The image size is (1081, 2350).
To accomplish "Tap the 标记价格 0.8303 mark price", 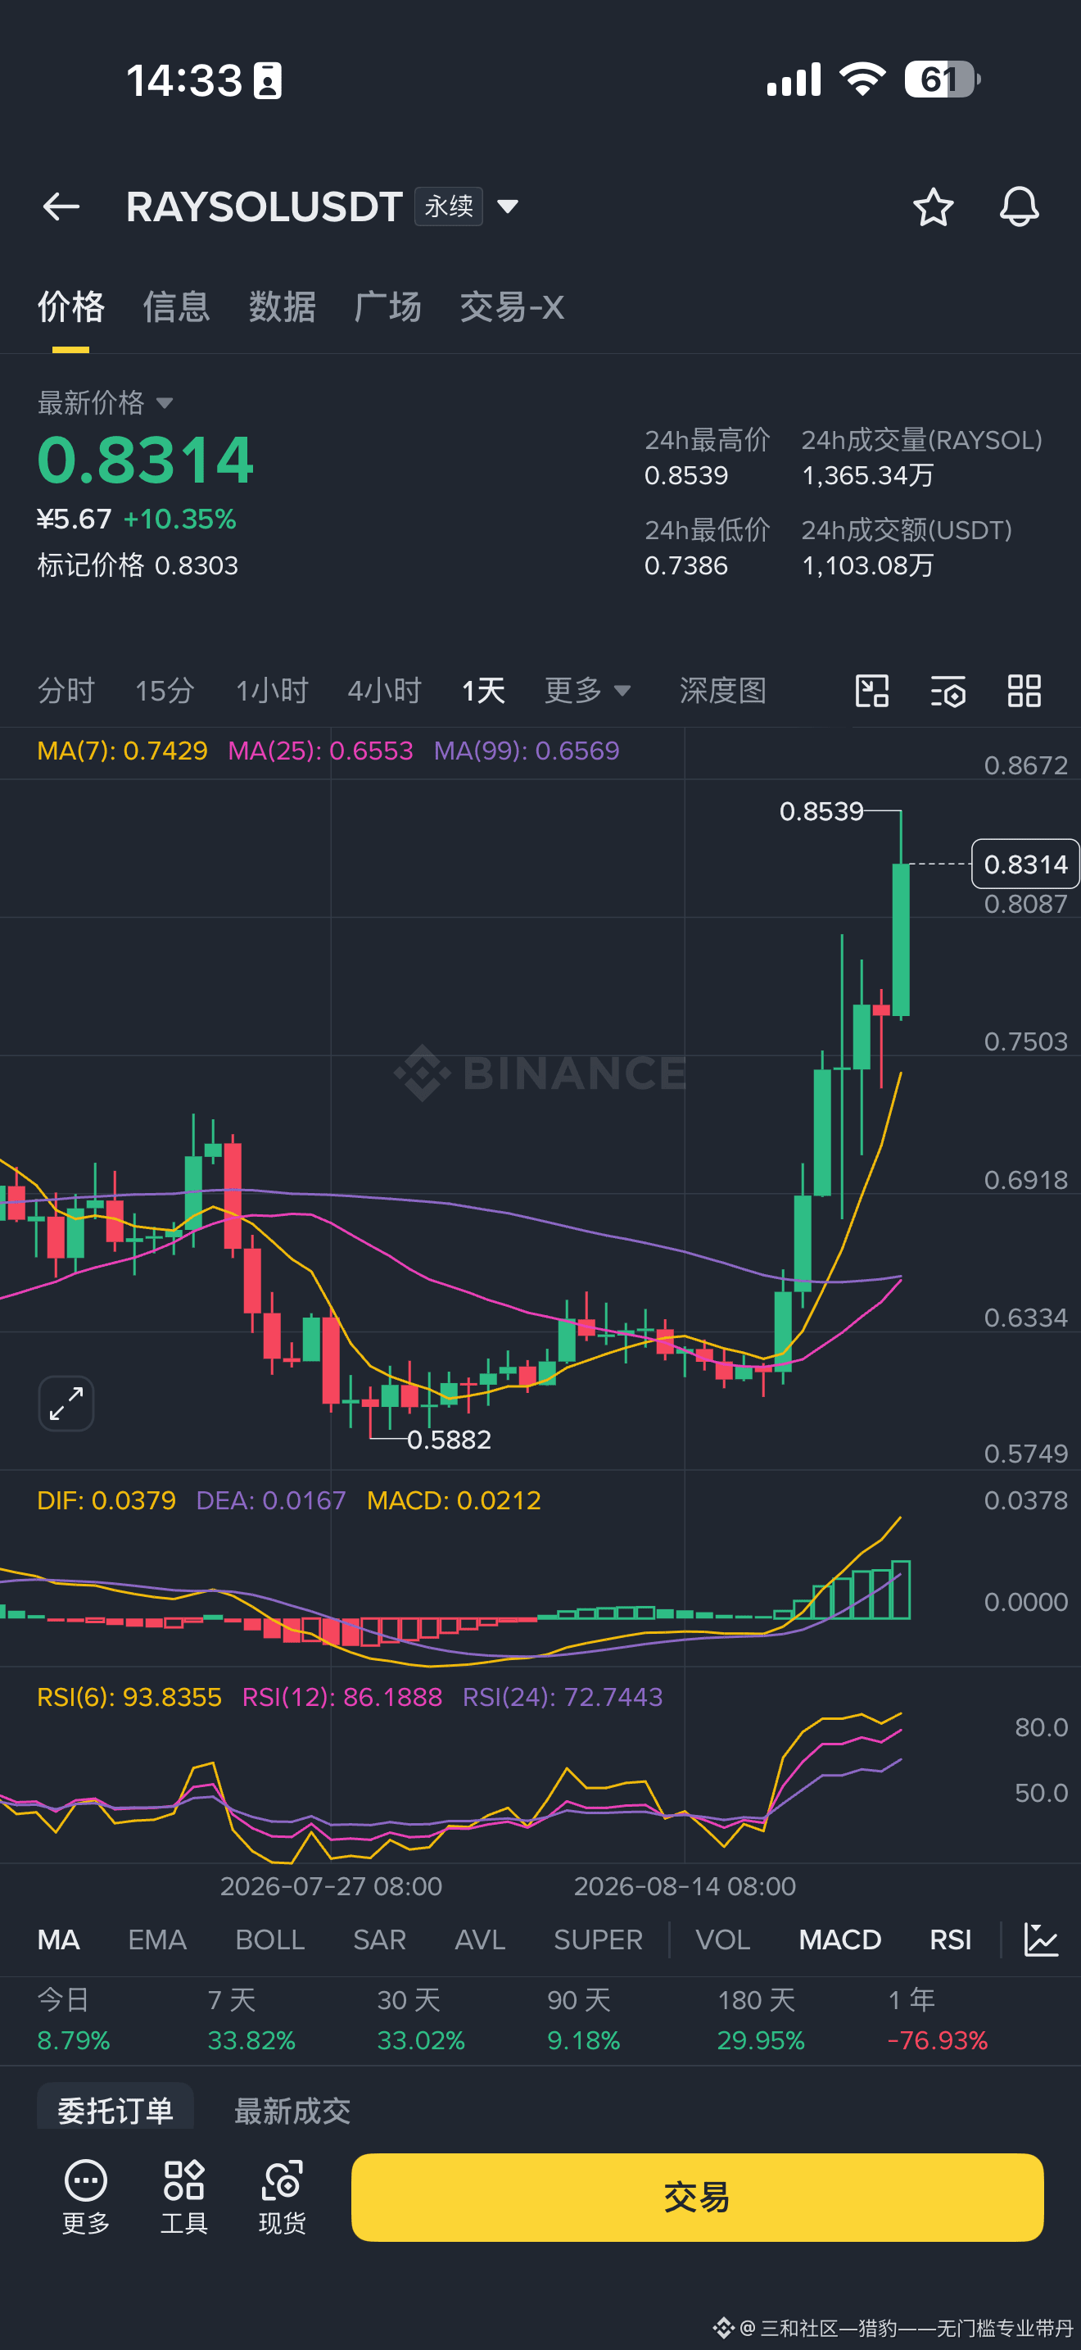I will coord(138,565).
